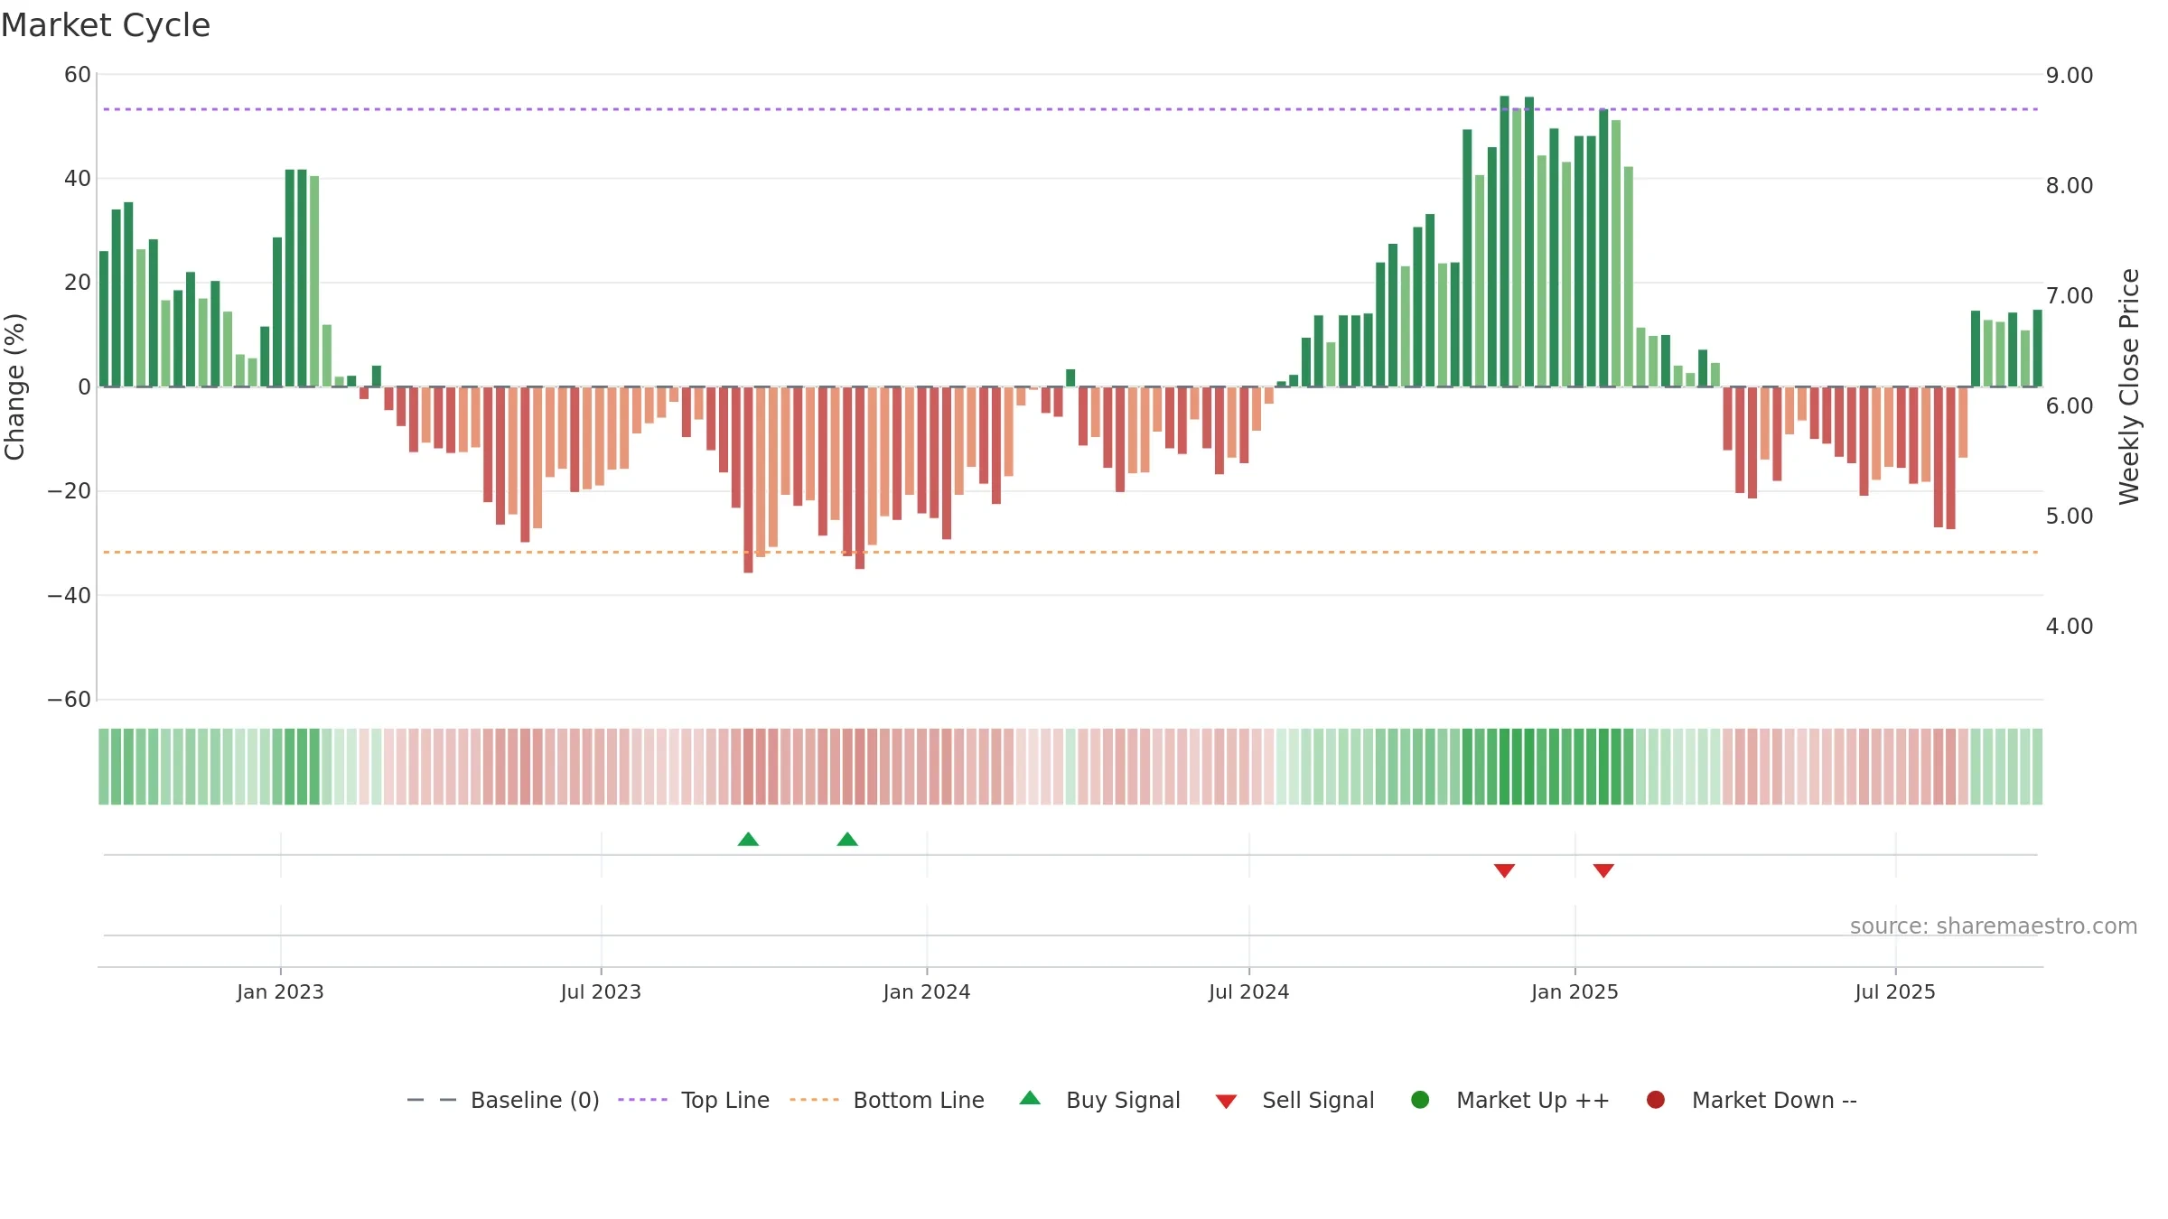The image size is (2168, 1219).
Task: Click the Buy Signal legend entry
Action: coord(1099,1100)
